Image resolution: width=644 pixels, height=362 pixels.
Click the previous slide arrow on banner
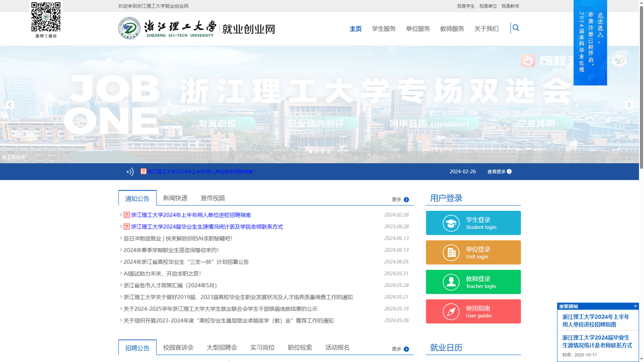tap(10, 105)
